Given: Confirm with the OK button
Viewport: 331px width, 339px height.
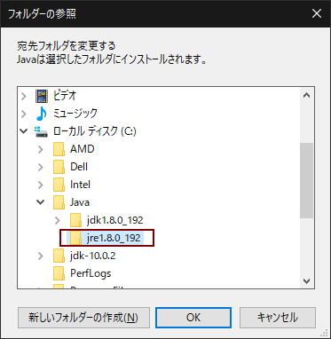Looking at the screenshot, I should coord(193,318).
